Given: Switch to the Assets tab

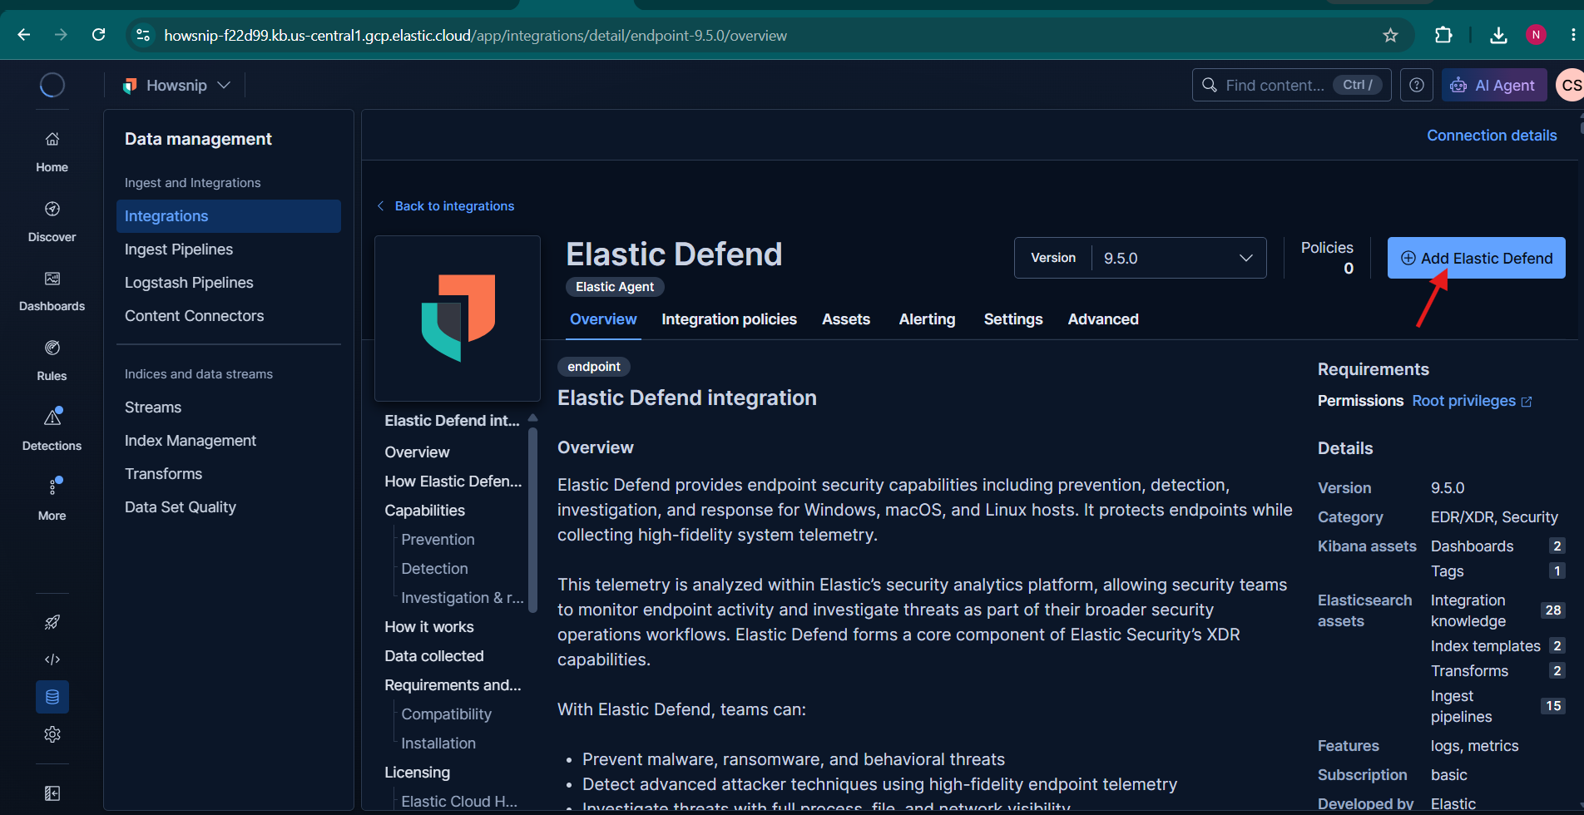Looking at the screenshot, I should tap(846, 319).
